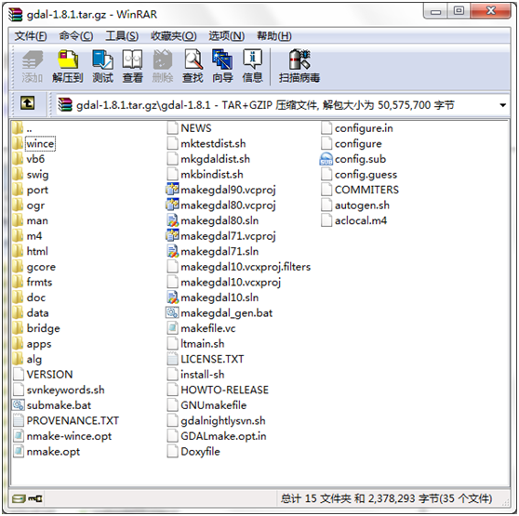Open the 命令(C) menu
This screenshot has width=519, height=516.
coord(76,35)
